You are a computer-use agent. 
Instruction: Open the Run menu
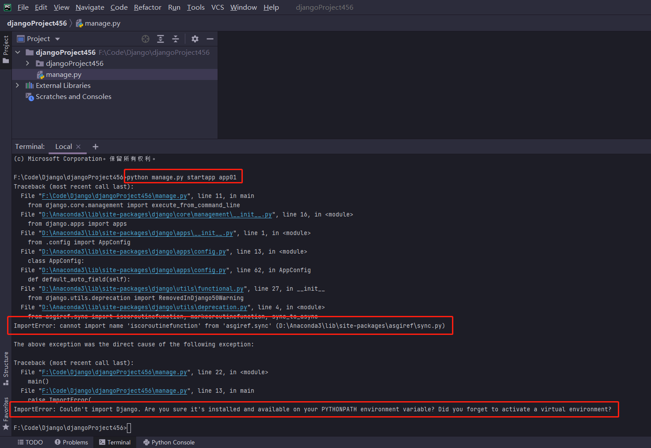coord(174,8)
